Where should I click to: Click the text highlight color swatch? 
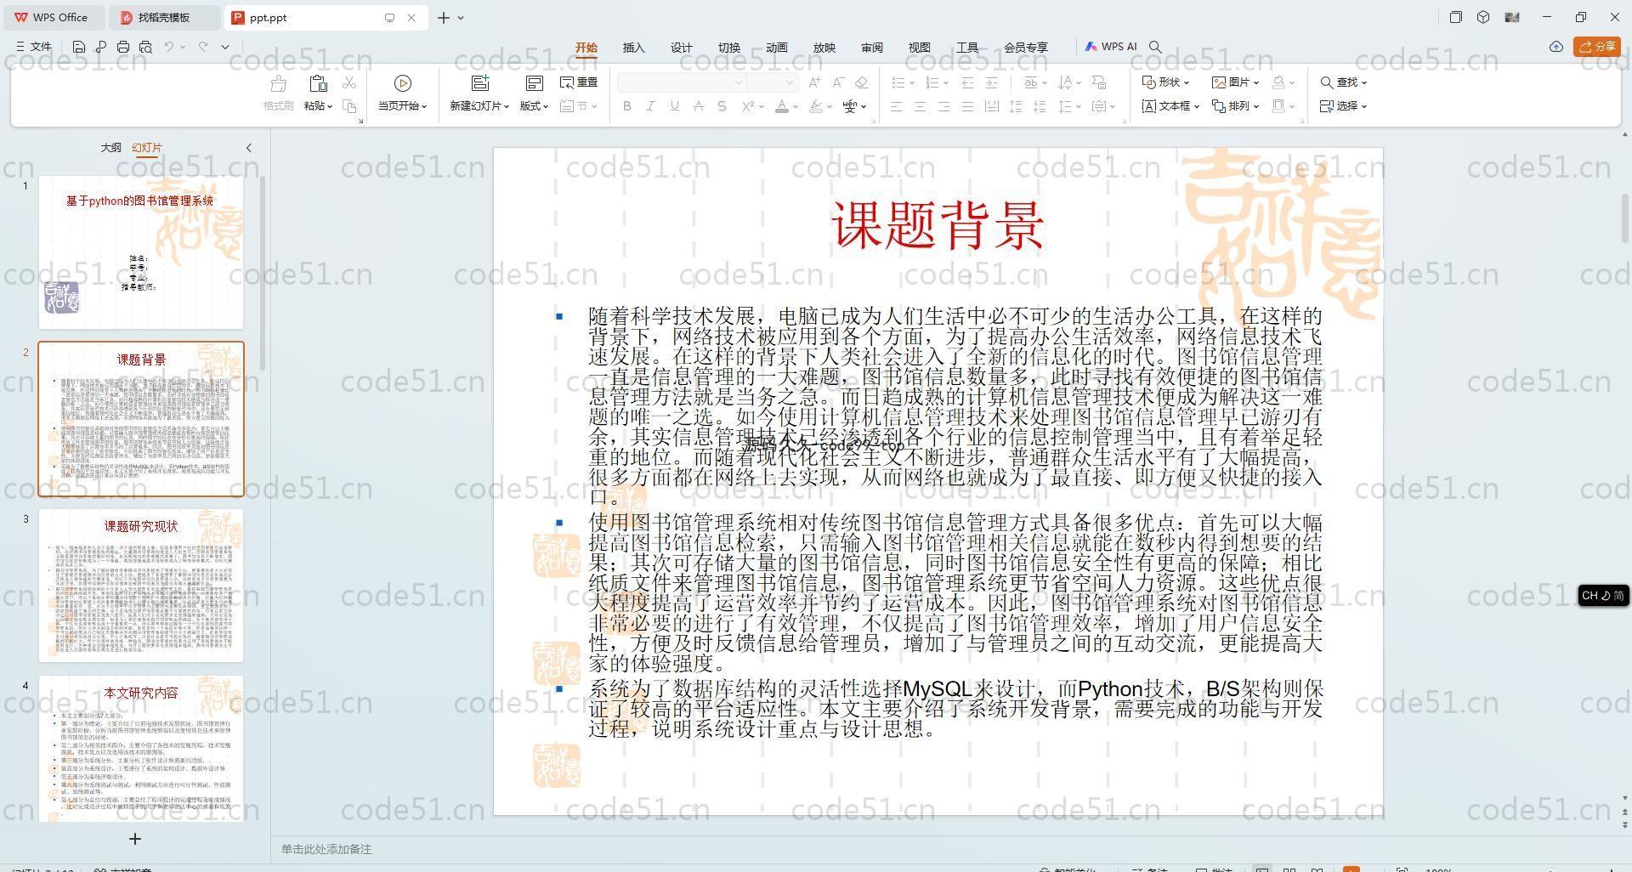click(x=816, y=106)
